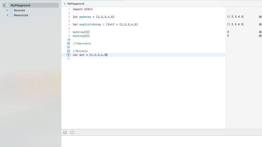Click the sidebar result 4
262x147 pixels.
[228, 32]
